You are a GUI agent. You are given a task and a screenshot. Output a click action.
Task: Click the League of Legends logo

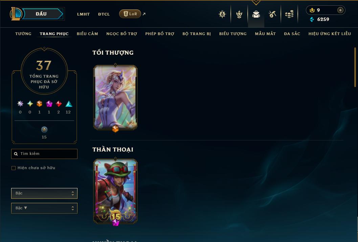click(16, 14)
